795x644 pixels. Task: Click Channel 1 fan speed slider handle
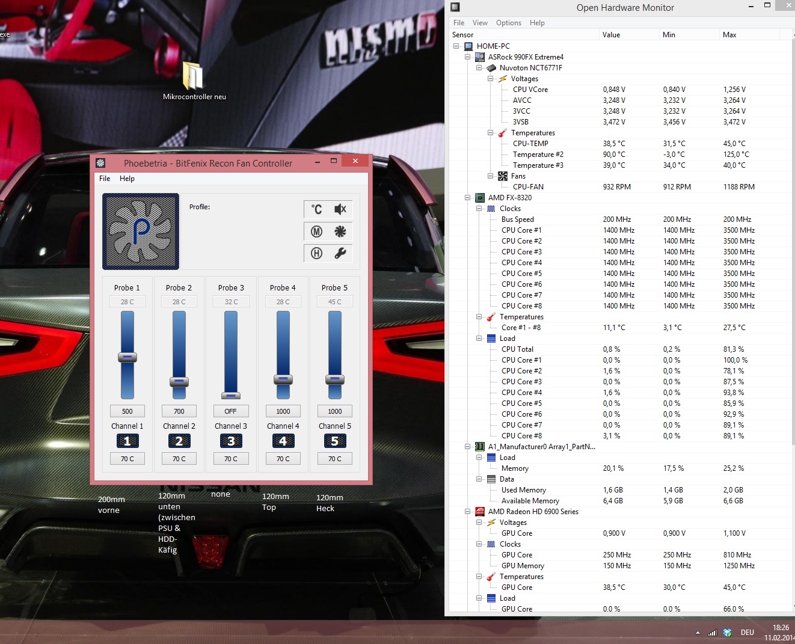tap(127, 357)
